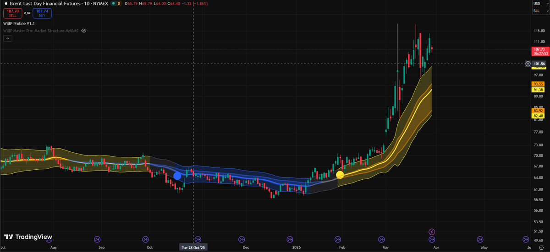Click the Tue 28 Oct '25 date label
This screenshot has height=252, width=550.
point(194,247)
